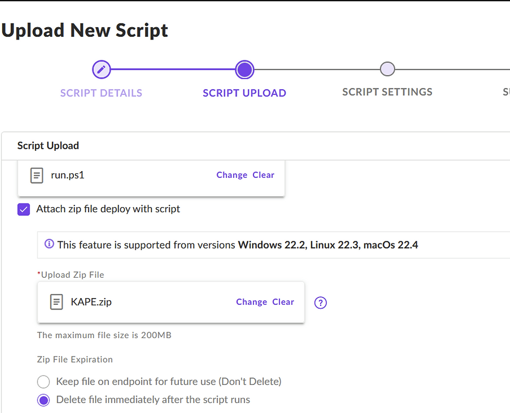Change the run.ps1 script file
This screenshot has width=510, height=413.
pyautogui.click(x=232, y=175)
